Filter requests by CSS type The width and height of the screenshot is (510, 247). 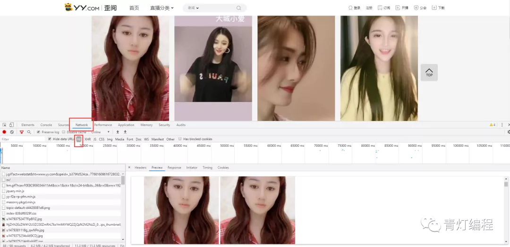tap(102, 139)
